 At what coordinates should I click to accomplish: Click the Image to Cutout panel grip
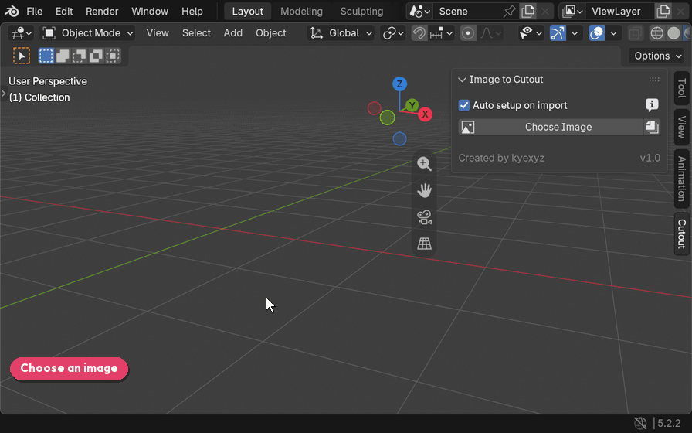654,80
